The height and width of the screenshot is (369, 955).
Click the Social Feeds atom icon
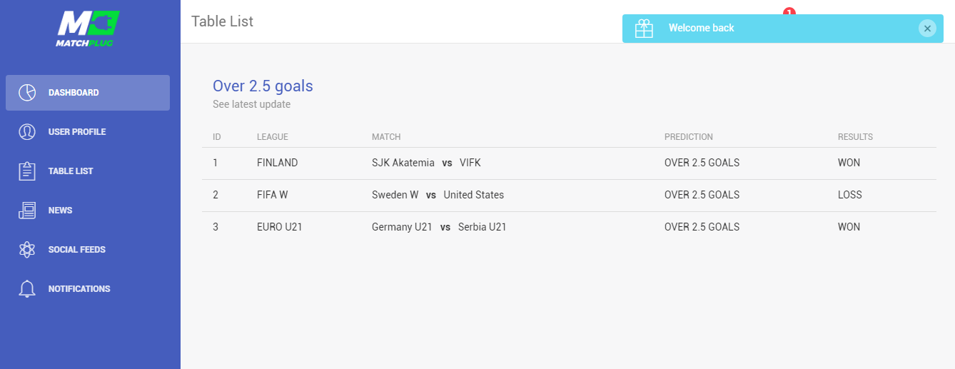27,250
